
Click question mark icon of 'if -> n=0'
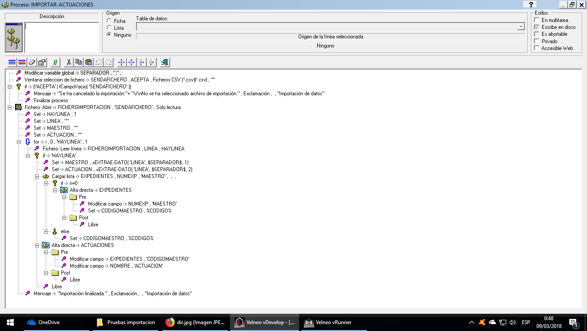click(x=55, y=183)
